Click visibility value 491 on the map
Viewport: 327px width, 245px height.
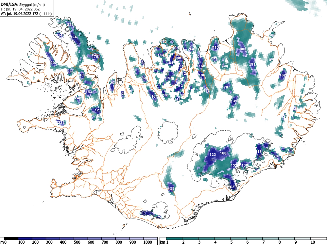pos(252,65)
